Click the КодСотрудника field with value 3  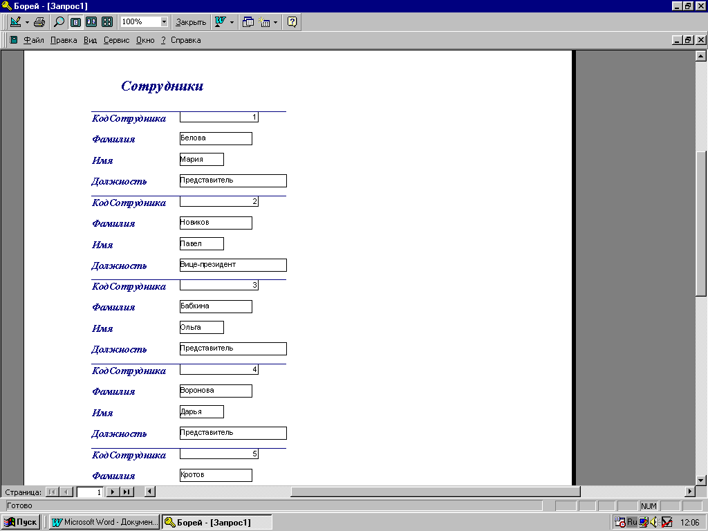(219, 286)
